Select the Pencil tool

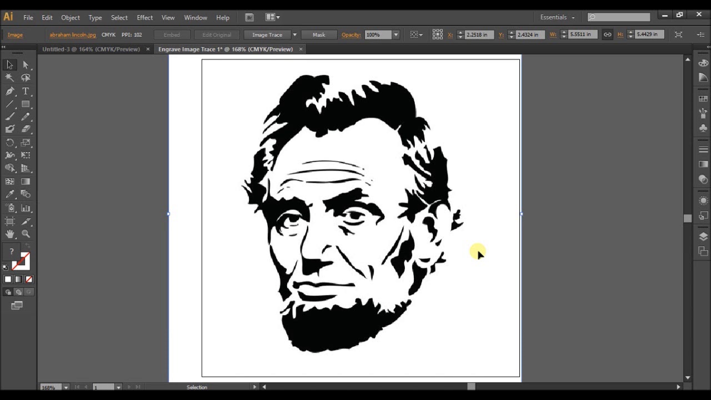point(26,117)
